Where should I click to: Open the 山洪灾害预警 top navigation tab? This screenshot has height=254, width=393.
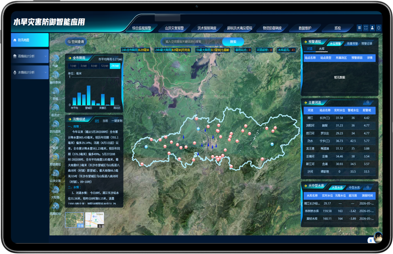click(x=174, y=28)
